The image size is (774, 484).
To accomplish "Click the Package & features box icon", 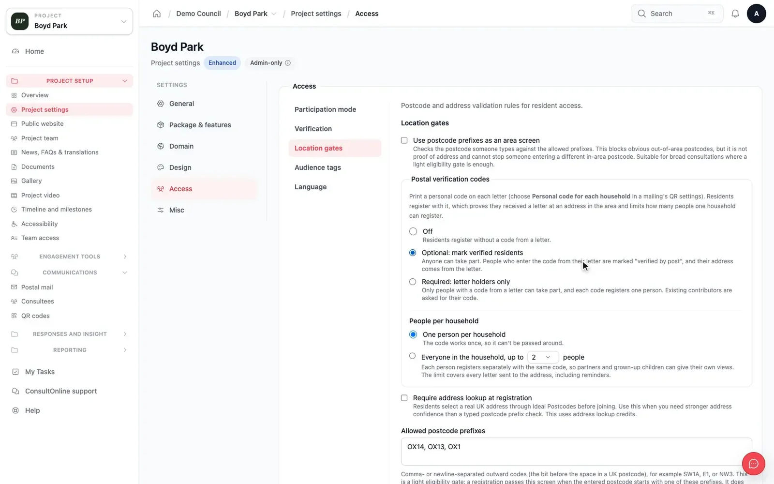I will (x=161, y=125).
